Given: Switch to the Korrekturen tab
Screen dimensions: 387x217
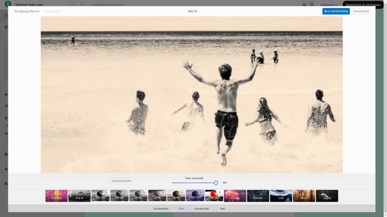Looking at the screenshot, I should [202, 208].
